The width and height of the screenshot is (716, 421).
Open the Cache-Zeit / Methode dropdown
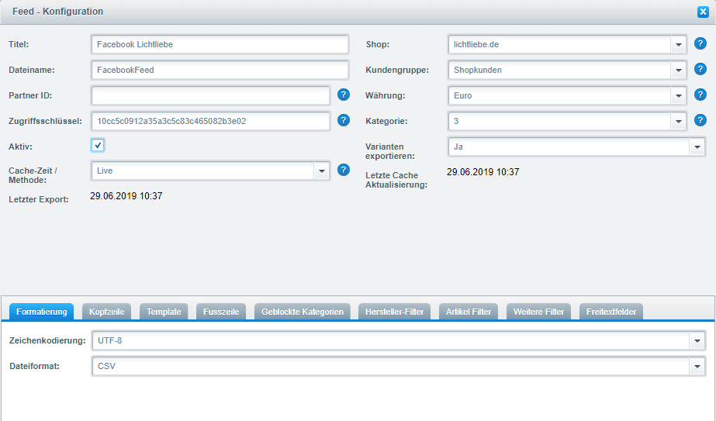[322, 171]
